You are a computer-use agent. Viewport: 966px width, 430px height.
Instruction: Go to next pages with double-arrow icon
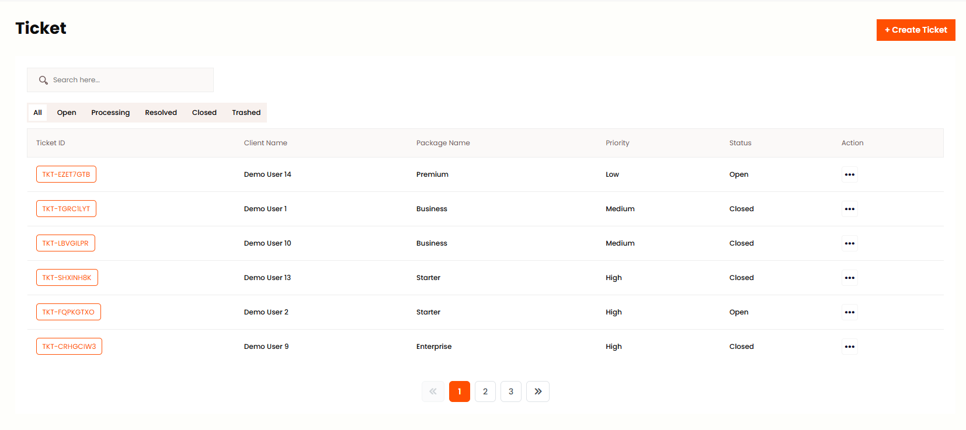point(537,391)
